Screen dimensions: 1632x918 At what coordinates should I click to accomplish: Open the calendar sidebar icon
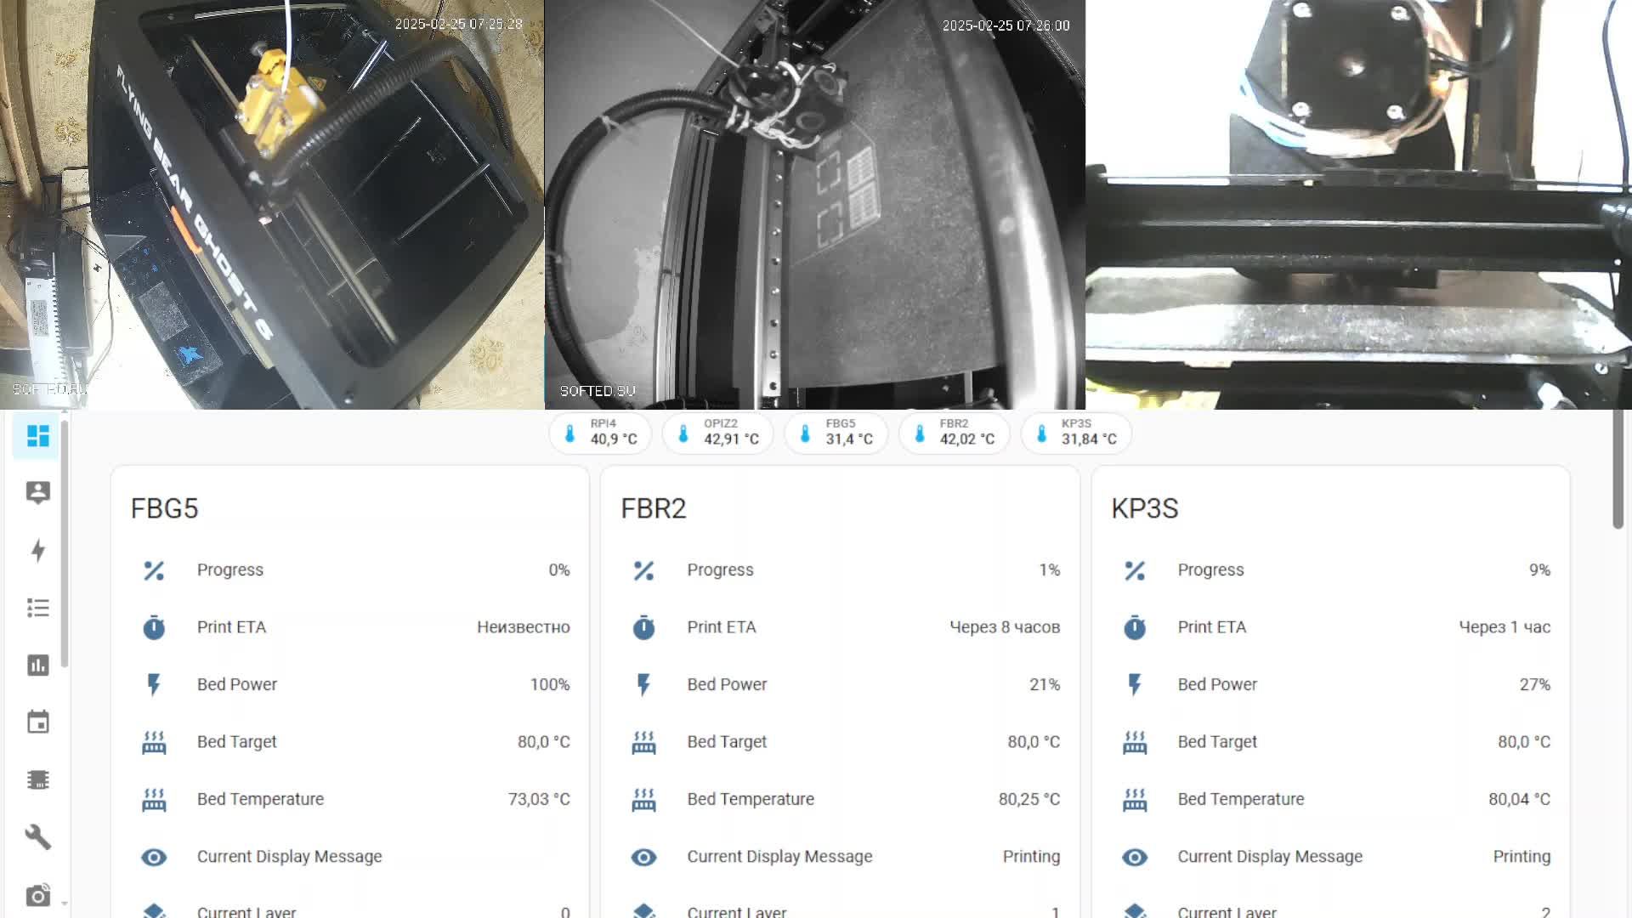coord(38,722)
